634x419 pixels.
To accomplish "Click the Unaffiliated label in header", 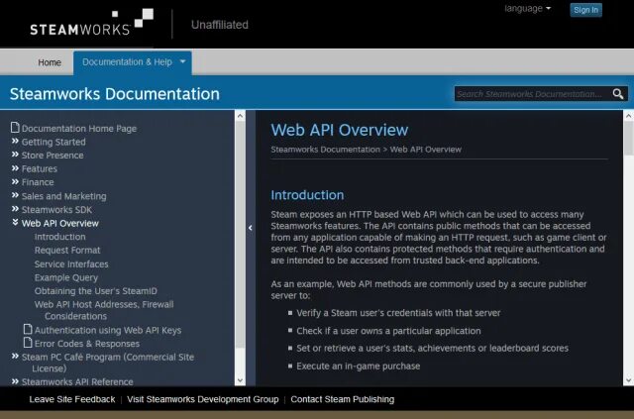I will 220,25.
